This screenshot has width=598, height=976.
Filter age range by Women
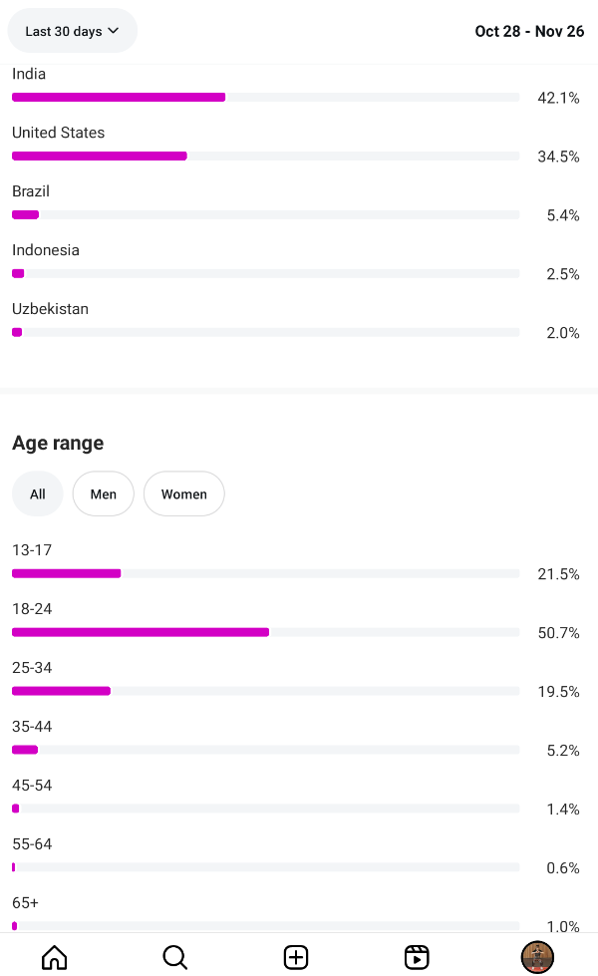(184, 493)
